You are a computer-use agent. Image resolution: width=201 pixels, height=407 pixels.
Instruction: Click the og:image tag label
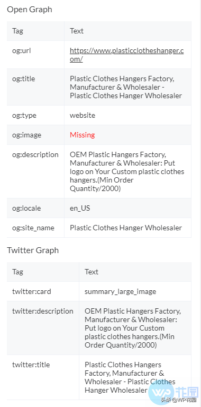click(26, 135)
